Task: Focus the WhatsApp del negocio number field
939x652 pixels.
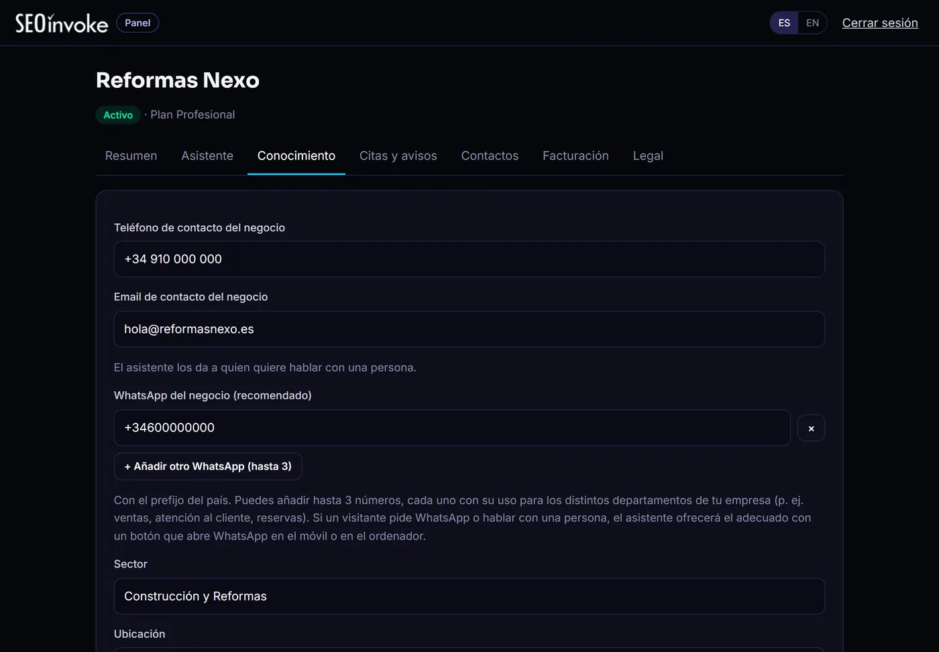Action: click(452, 428)
